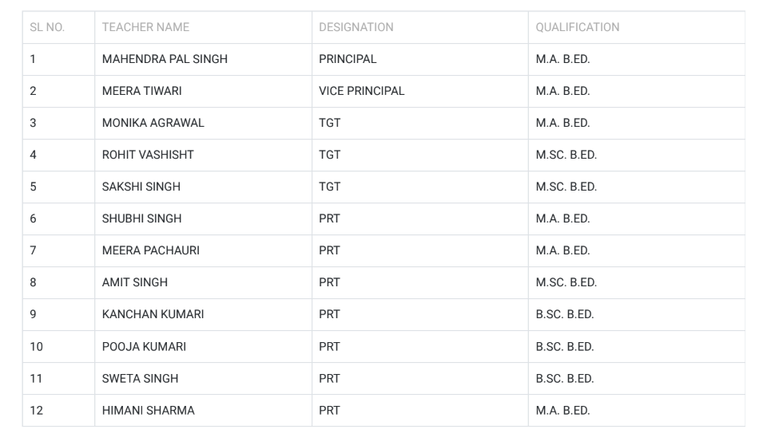
Task: Select the Sakshi Singh name cell
Action: pos(141,187)
